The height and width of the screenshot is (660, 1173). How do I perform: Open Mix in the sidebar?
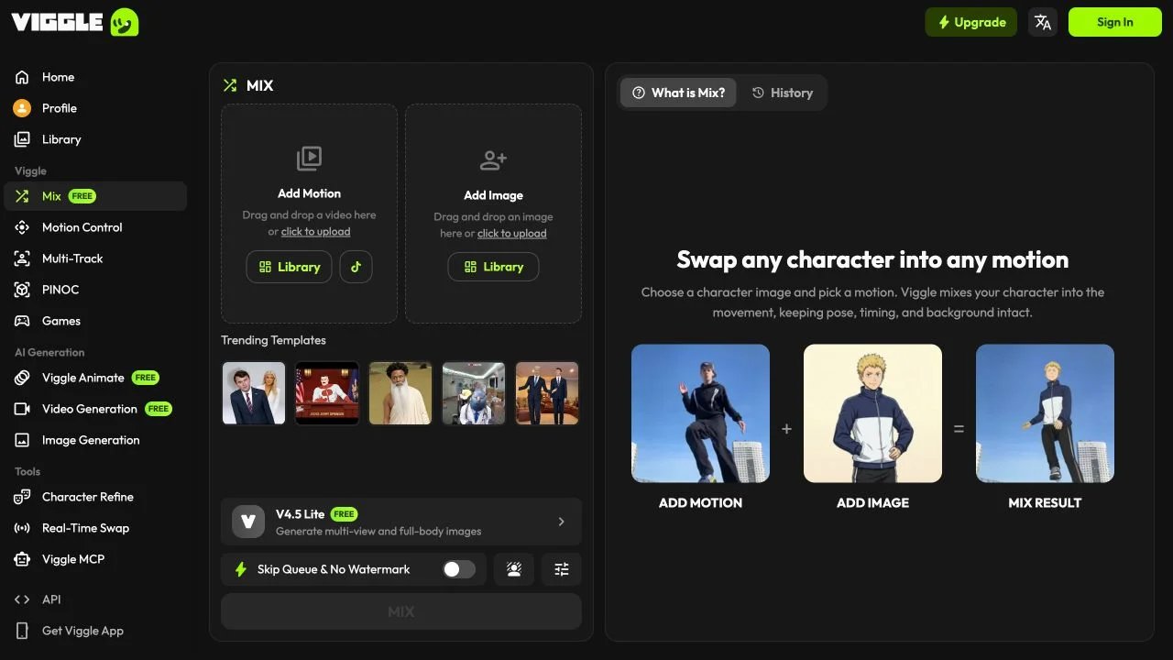pyautogui.click(x=95, y=196)
